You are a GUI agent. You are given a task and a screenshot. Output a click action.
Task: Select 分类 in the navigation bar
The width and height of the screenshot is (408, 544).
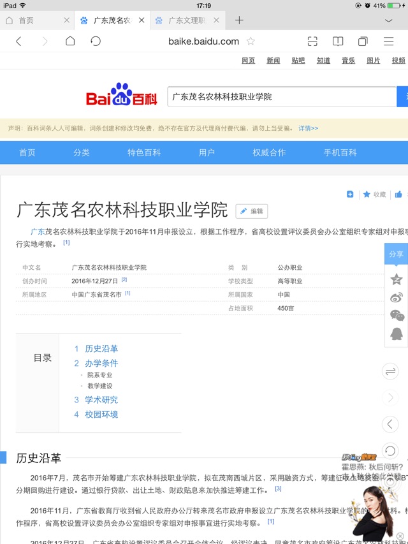tap(82, 152)
